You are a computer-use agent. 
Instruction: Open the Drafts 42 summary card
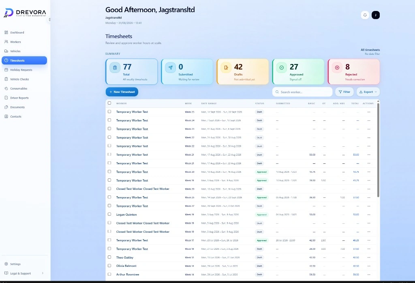(x=243, y=72)
